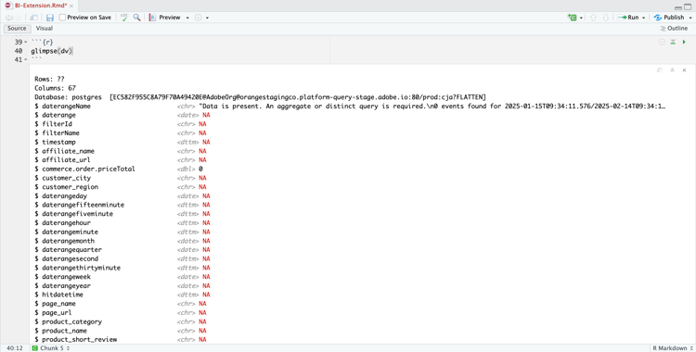Click the affiliate_name output row

121,151
